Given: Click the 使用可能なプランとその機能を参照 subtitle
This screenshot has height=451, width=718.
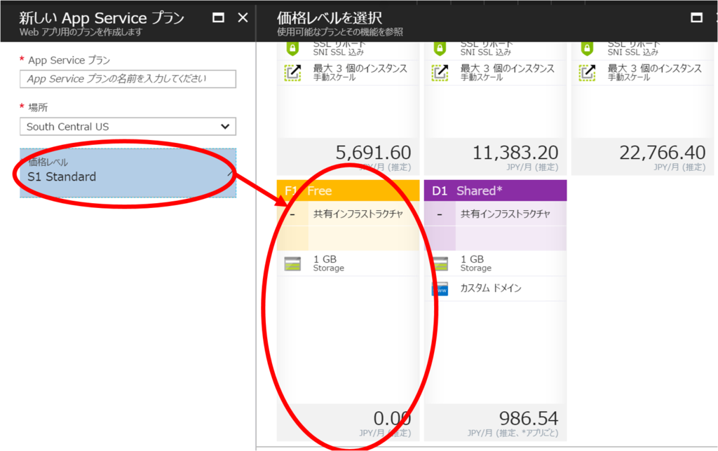Looking at the screenshot, I should tap(340, 32).
